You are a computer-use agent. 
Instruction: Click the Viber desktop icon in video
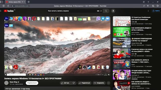pos(98,18)
